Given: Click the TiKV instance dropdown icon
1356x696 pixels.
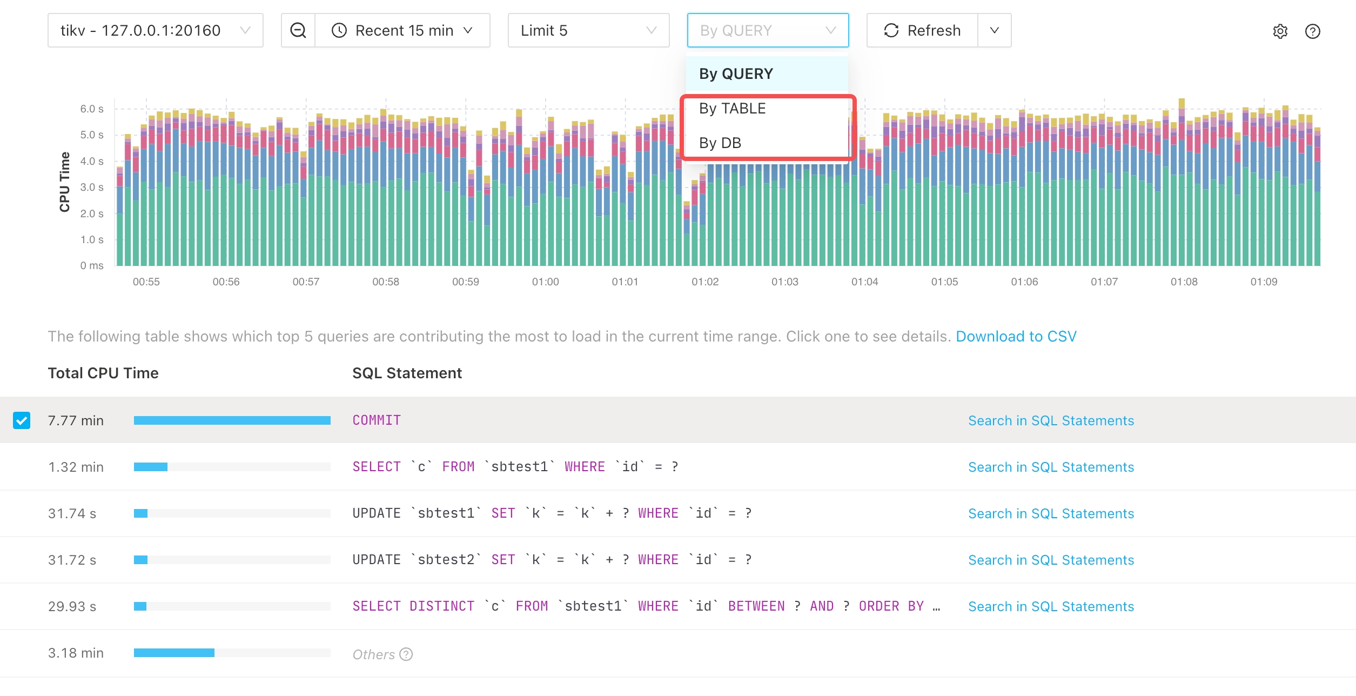Looking at the screenshot, I should (x=247, y=31).
